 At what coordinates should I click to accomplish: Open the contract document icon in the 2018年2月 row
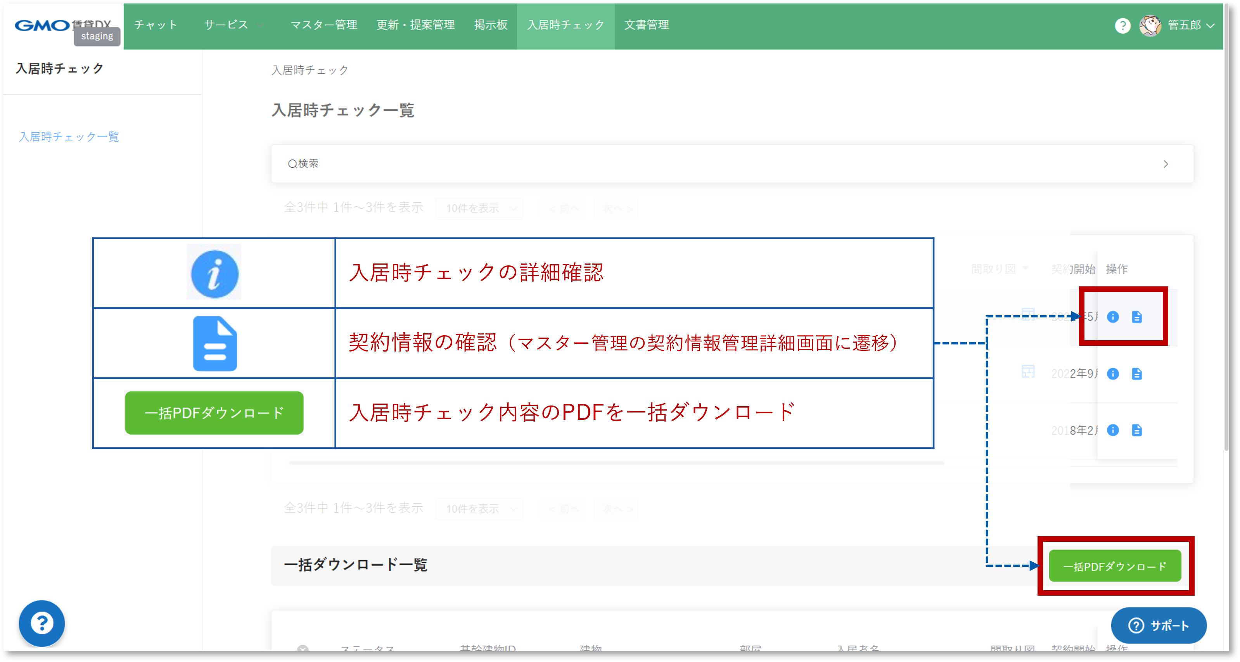[x=1136, y=430]
